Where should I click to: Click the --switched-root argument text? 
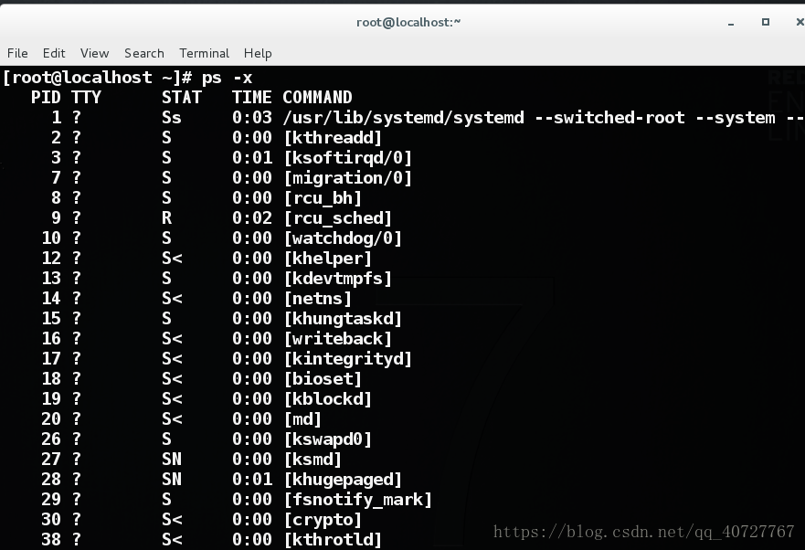(609, 118)
